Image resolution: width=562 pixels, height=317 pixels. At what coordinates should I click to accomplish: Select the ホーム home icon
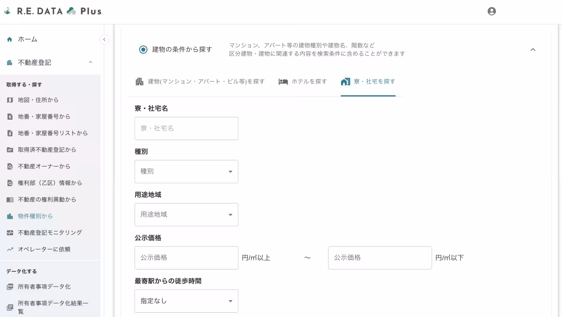(x=9, y=39)
